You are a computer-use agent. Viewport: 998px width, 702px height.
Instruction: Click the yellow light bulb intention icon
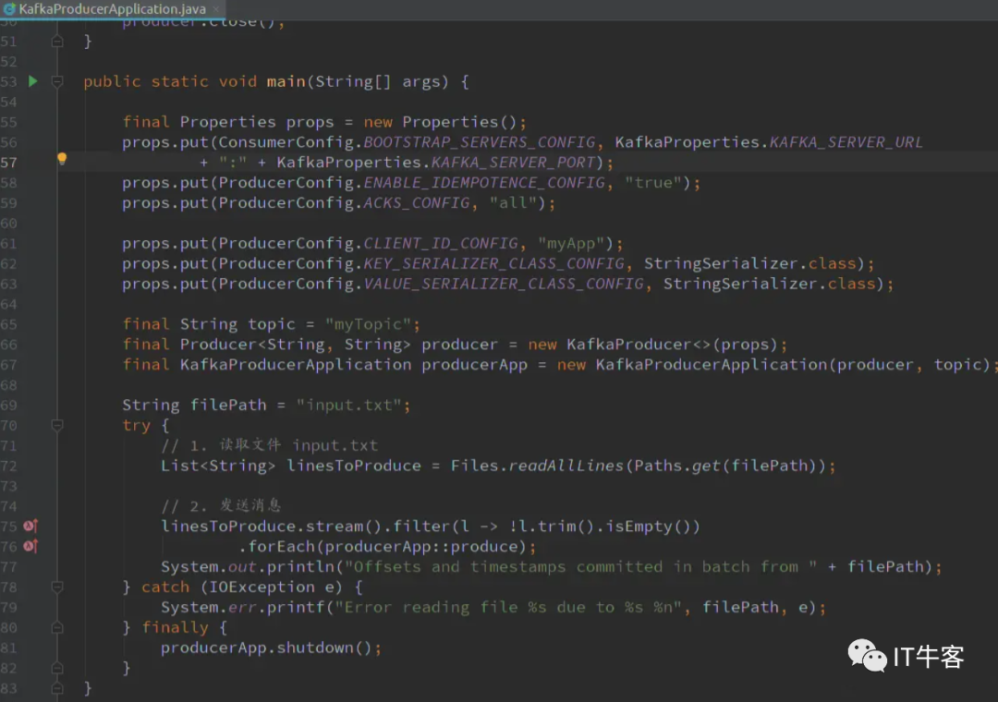pyautogui.click(x=62, y=159)
